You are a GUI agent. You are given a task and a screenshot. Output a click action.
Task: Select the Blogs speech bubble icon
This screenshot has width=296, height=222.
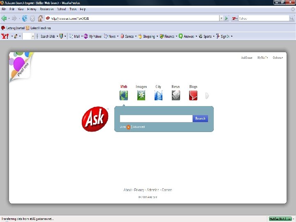tap(193, 95)
